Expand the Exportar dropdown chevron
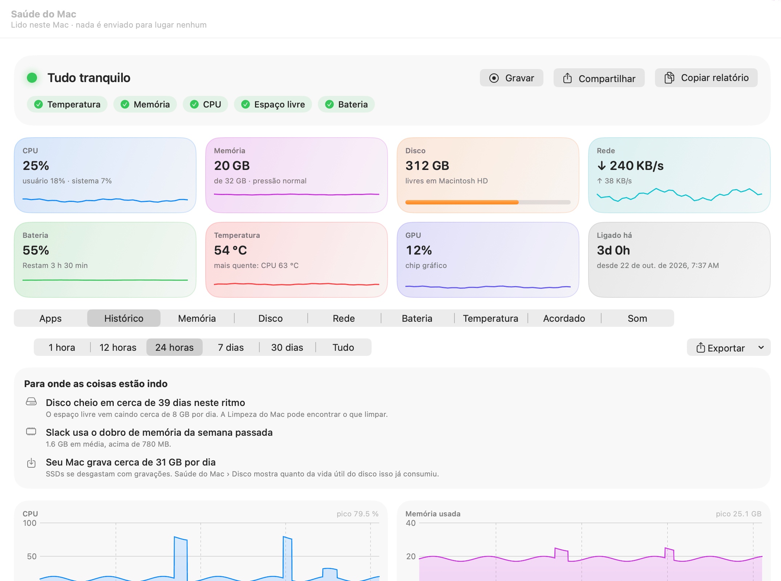Screen dimensions: 781x581 [x=761, y=348]
